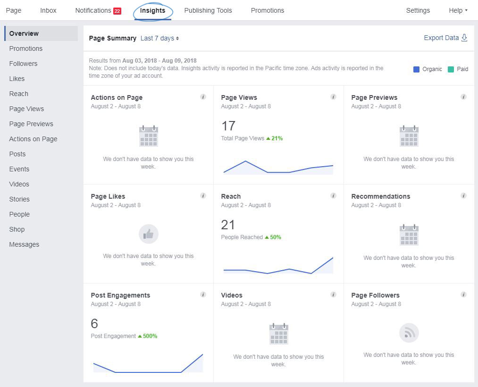Screen dimensions: 478x387
Task: Click the Page Summary heading
Action: [x=112, y=38]
